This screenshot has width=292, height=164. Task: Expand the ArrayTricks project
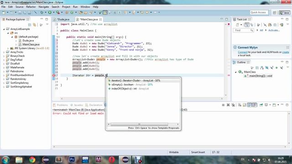click(x=4, y=52)
